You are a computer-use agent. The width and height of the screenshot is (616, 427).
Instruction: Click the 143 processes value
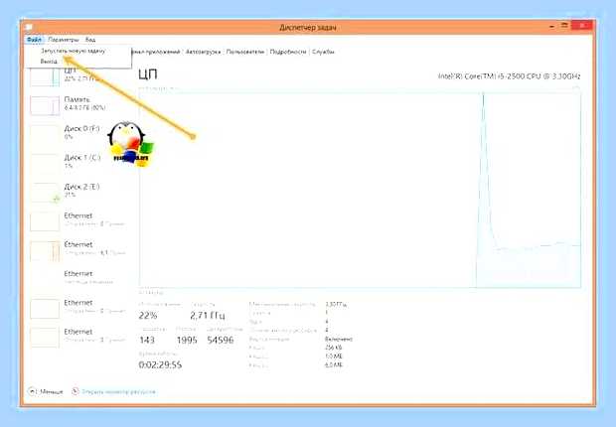pos(147,341)
